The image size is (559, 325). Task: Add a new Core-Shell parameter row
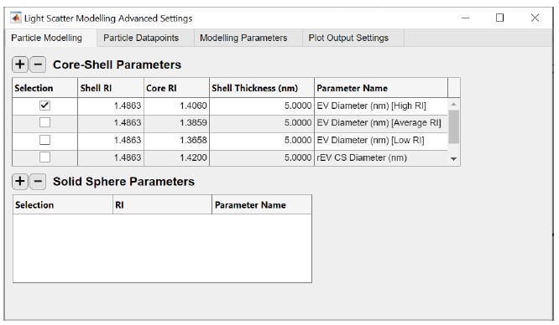20,64
